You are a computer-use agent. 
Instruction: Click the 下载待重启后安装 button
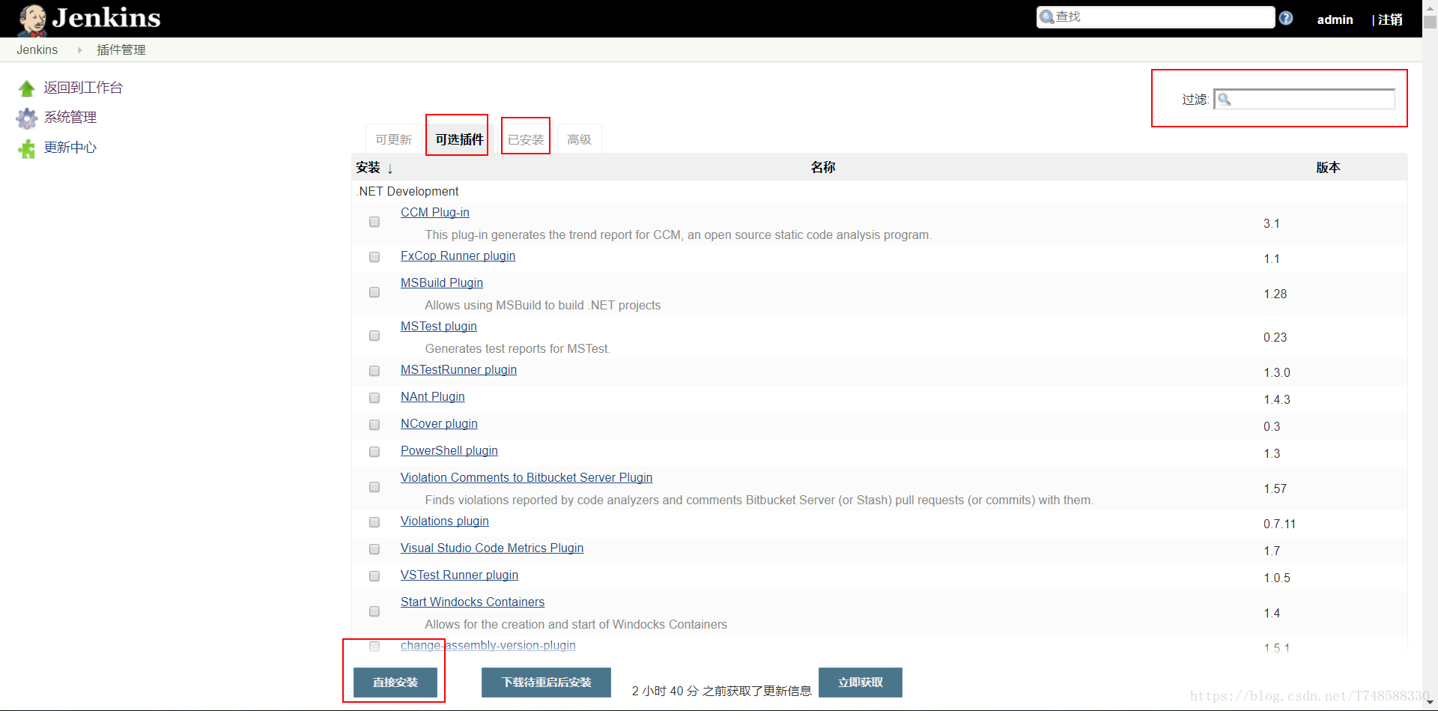pos(546,683)
